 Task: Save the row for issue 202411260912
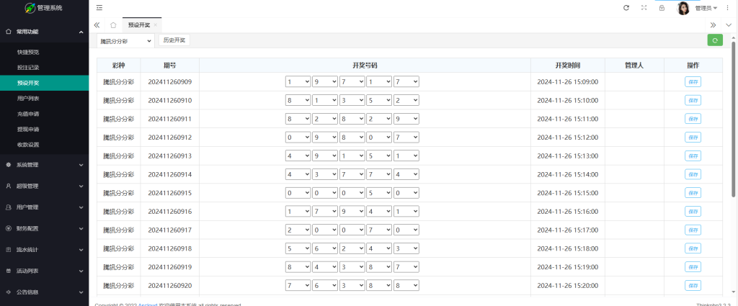pyautogui.click(x=692, y=138)
